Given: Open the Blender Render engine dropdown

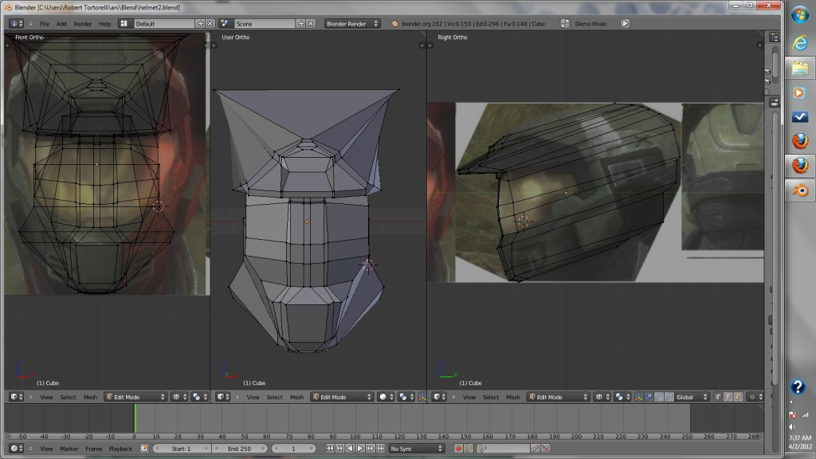Looking at the screenshot, I should pyautogui.click(x=351, y=23).
